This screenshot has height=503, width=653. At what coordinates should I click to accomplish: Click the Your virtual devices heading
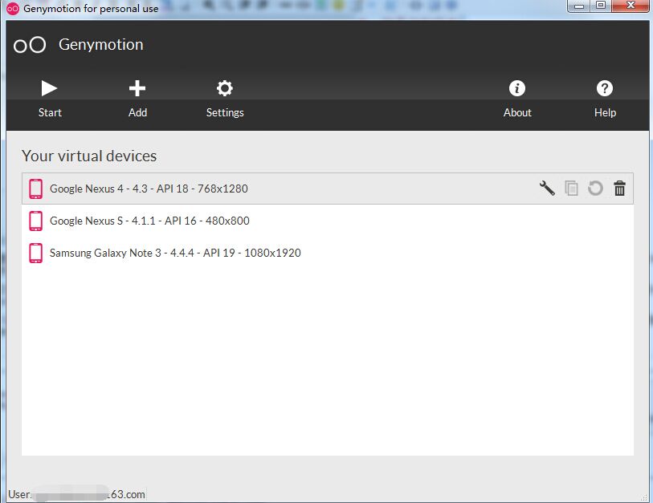tap(89, 156)
